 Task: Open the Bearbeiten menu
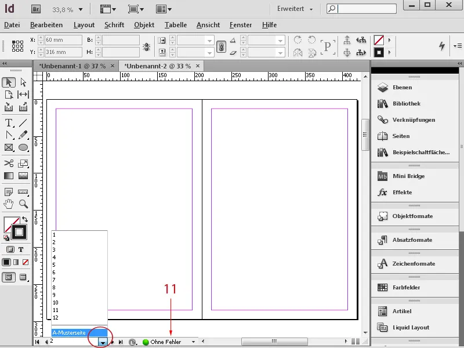tap(46, 25)
